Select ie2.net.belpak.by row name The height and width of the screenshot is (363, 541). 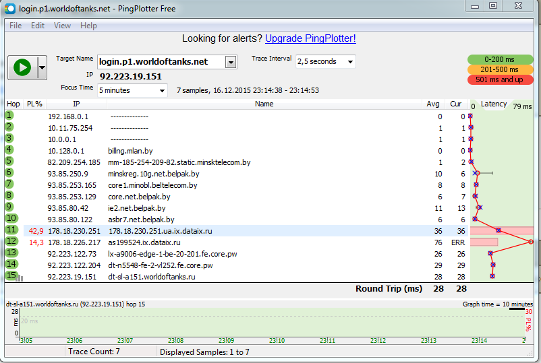(x=137, y=208)
